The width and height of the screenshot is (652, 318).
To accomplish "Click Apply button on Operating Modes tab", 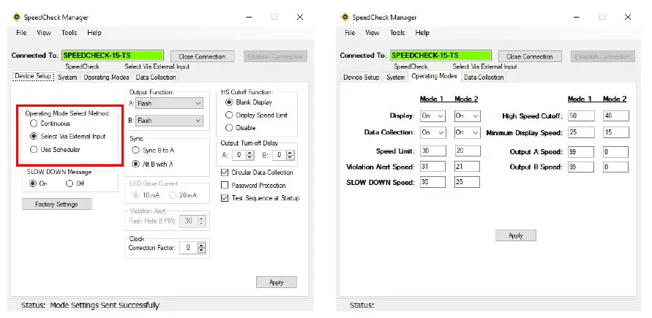I will coord(516,235).
